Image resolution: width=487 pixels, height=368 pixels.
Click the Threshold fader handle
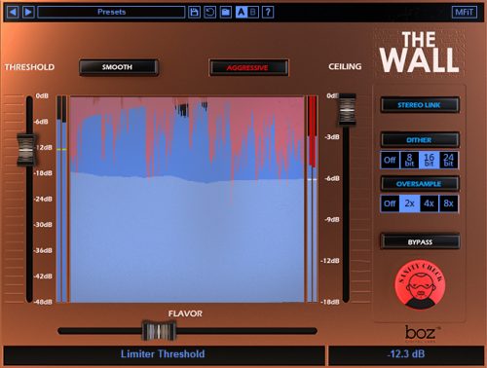(x=26, y=150)
